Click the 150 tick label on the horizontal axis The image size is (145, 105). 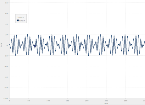(67, 101)
